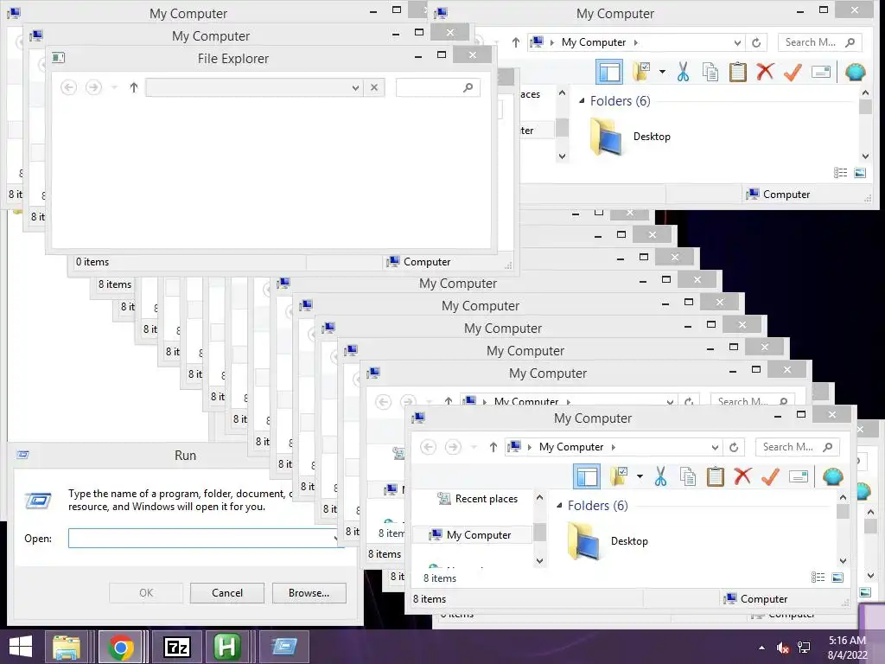Open folder options icon in frontmost My Computer window

click(619, 476)
